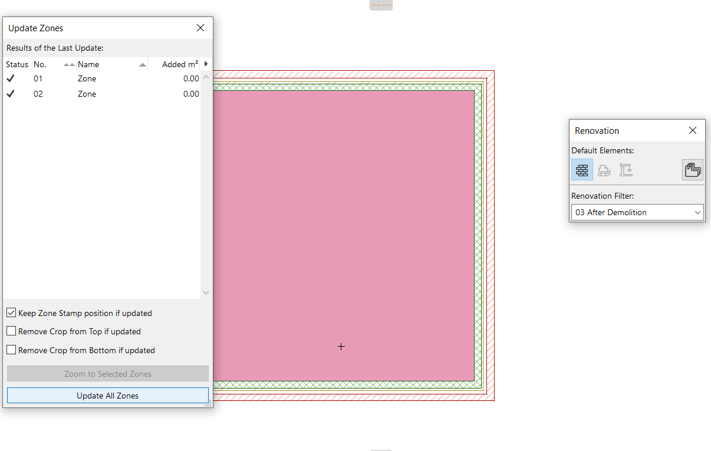711x451 pixels.
Task: Select the Existing Elements brick wall icon
Action: [x=582, y=170]
